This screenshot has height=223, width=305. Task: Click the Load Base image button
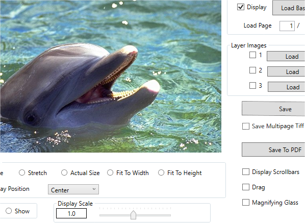point(289,8)
